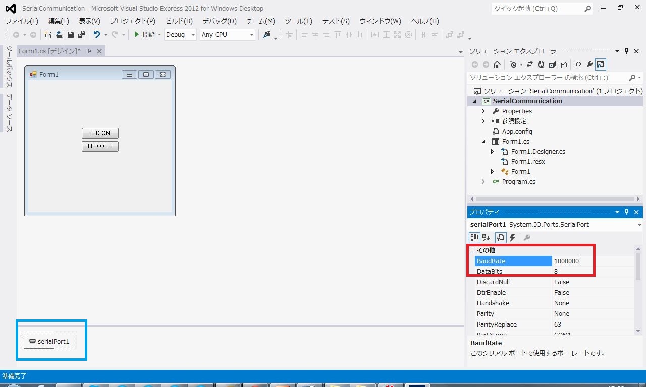Click the Pending Changes Filter clock icon
The height and width of the screenshot is (387, 646).
tap(514, 64)
